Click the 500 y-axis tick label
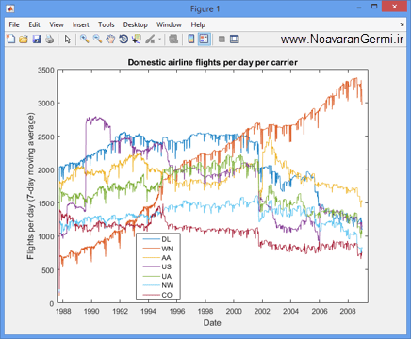 [48, 270]
